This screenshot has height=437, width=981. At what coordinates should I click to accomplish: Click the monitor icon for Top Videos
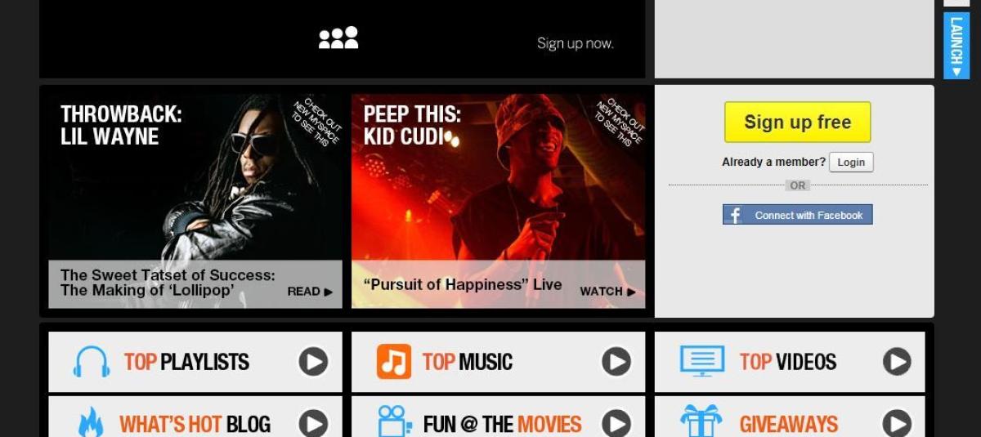(x=702, y=361)
